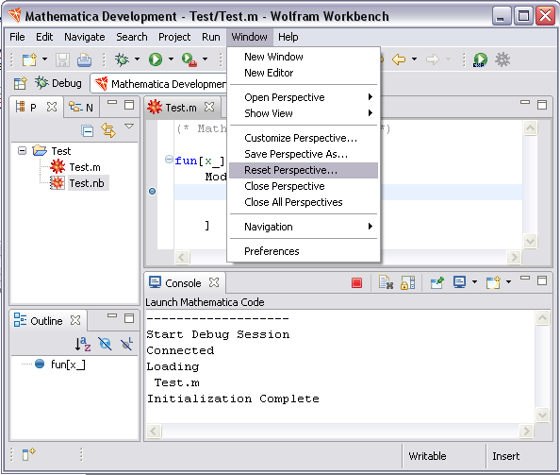This screenshot has height=475, width=560.
Task: Toggle Pin Console icon
Action: pos(436,283)
